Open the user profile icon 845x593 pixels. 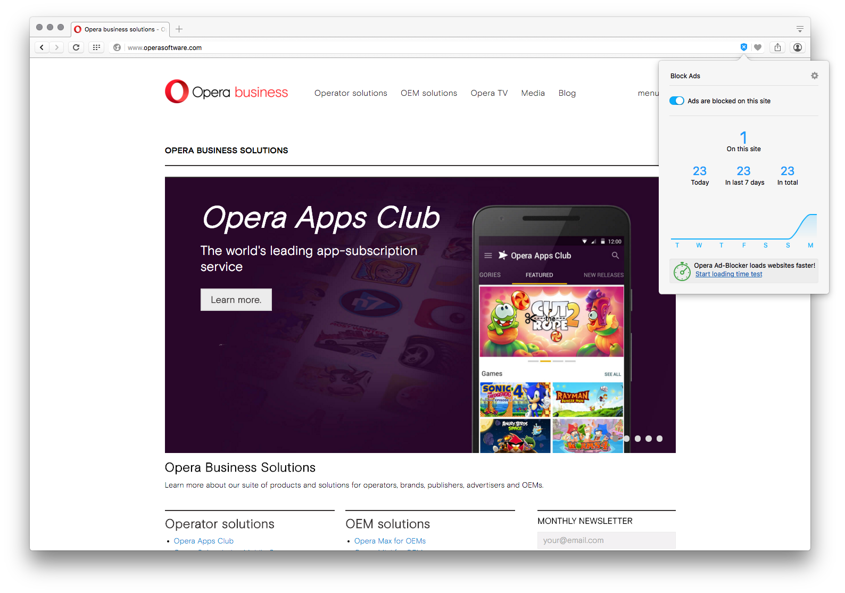797,47
